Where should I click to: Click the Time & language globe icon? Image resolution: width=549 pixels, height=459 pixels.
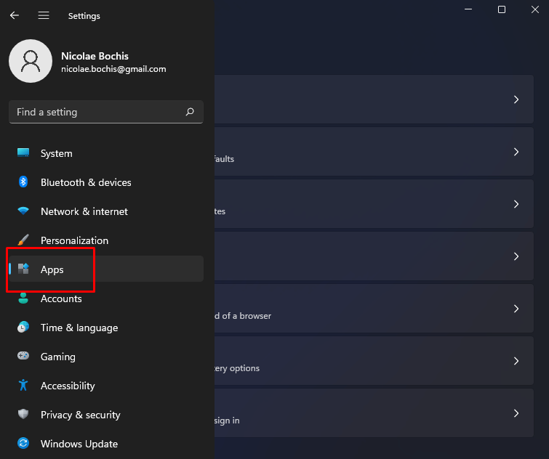pyautogui.click(x=23, y=328)
